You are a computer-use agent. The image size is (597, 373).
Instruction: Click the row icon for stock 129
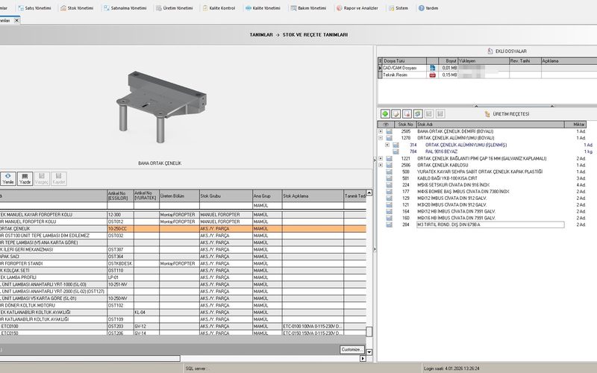[x=389, y=198]
